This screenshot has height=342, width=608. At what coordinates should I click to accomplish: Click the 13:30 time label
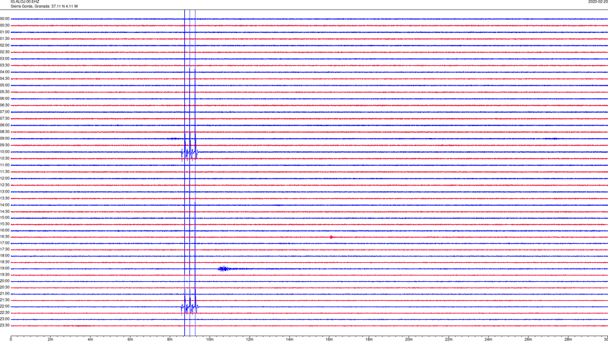pos(4,198)
